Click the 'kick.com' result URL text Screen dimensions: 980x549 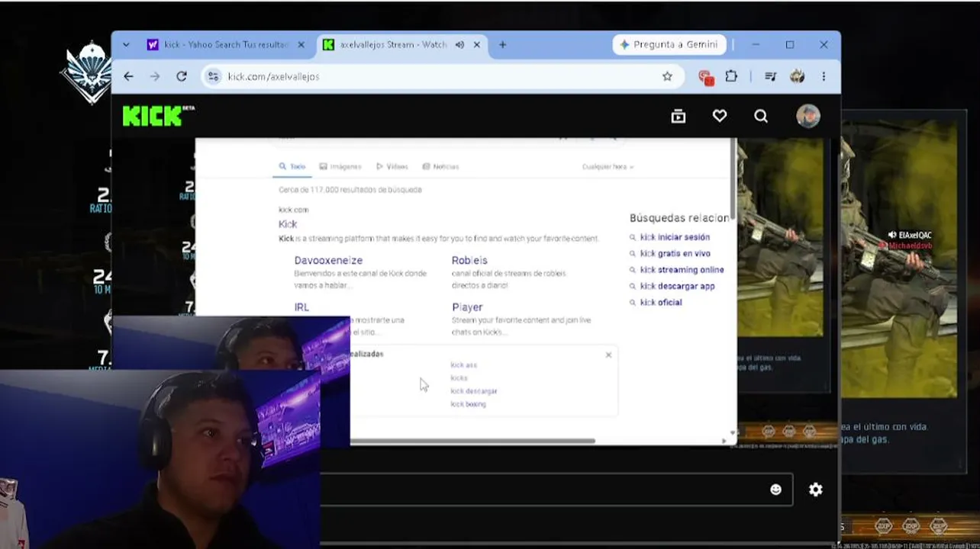coord(294,210)
